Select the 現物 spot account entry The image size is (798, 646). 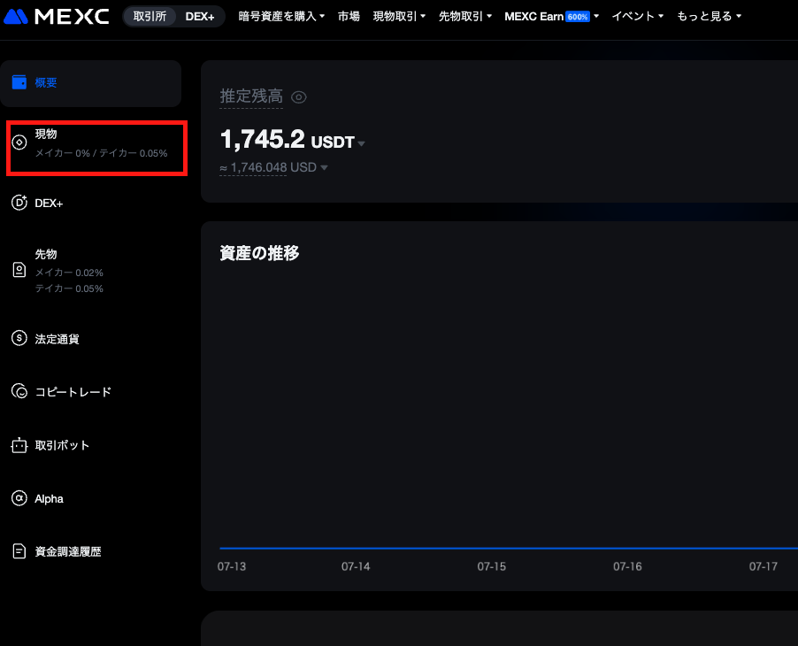96,148
